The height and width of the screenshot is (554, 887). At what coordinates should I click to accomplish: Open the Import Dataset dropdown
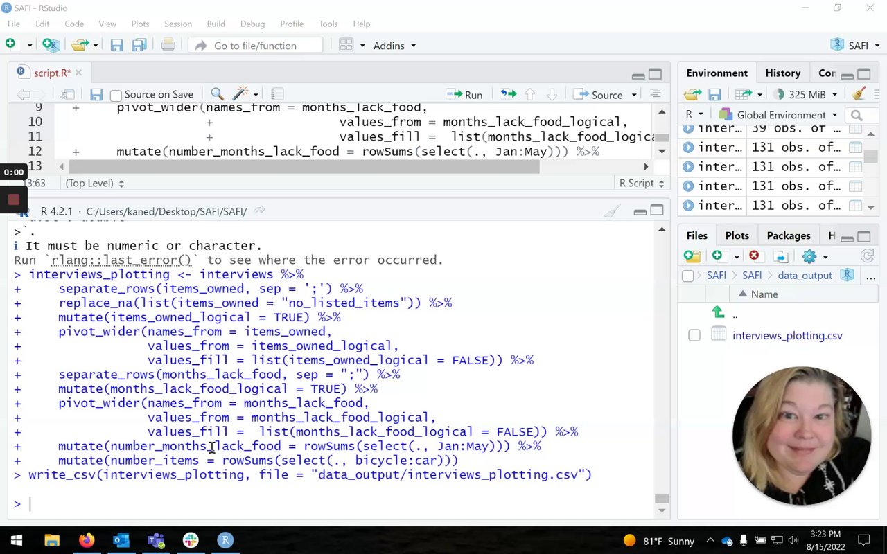pos(747,95)
